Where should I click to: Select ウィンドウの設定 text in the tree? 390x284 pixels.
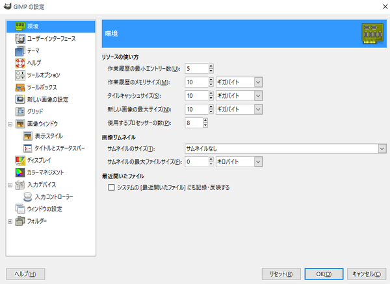(45, 209)
